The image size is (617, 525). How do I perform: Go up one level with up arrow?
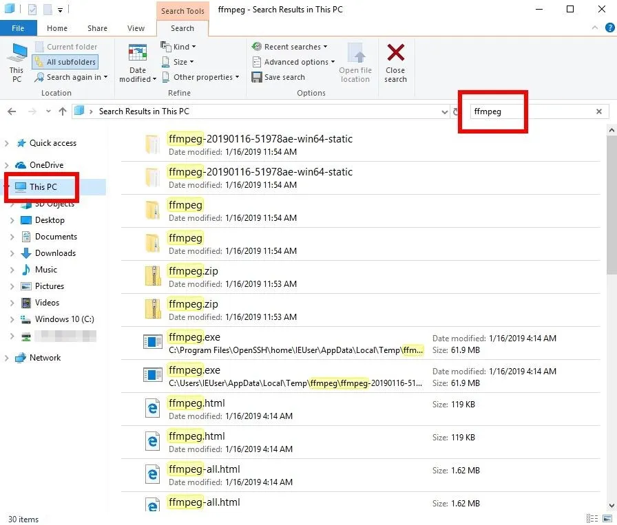coord(63,111)
